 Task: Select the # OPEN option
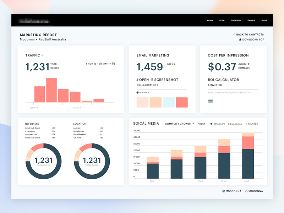(x=143, y=80)
